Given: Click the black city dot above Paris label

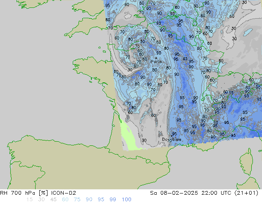Looking at the screenshot, I should [156, 58].
